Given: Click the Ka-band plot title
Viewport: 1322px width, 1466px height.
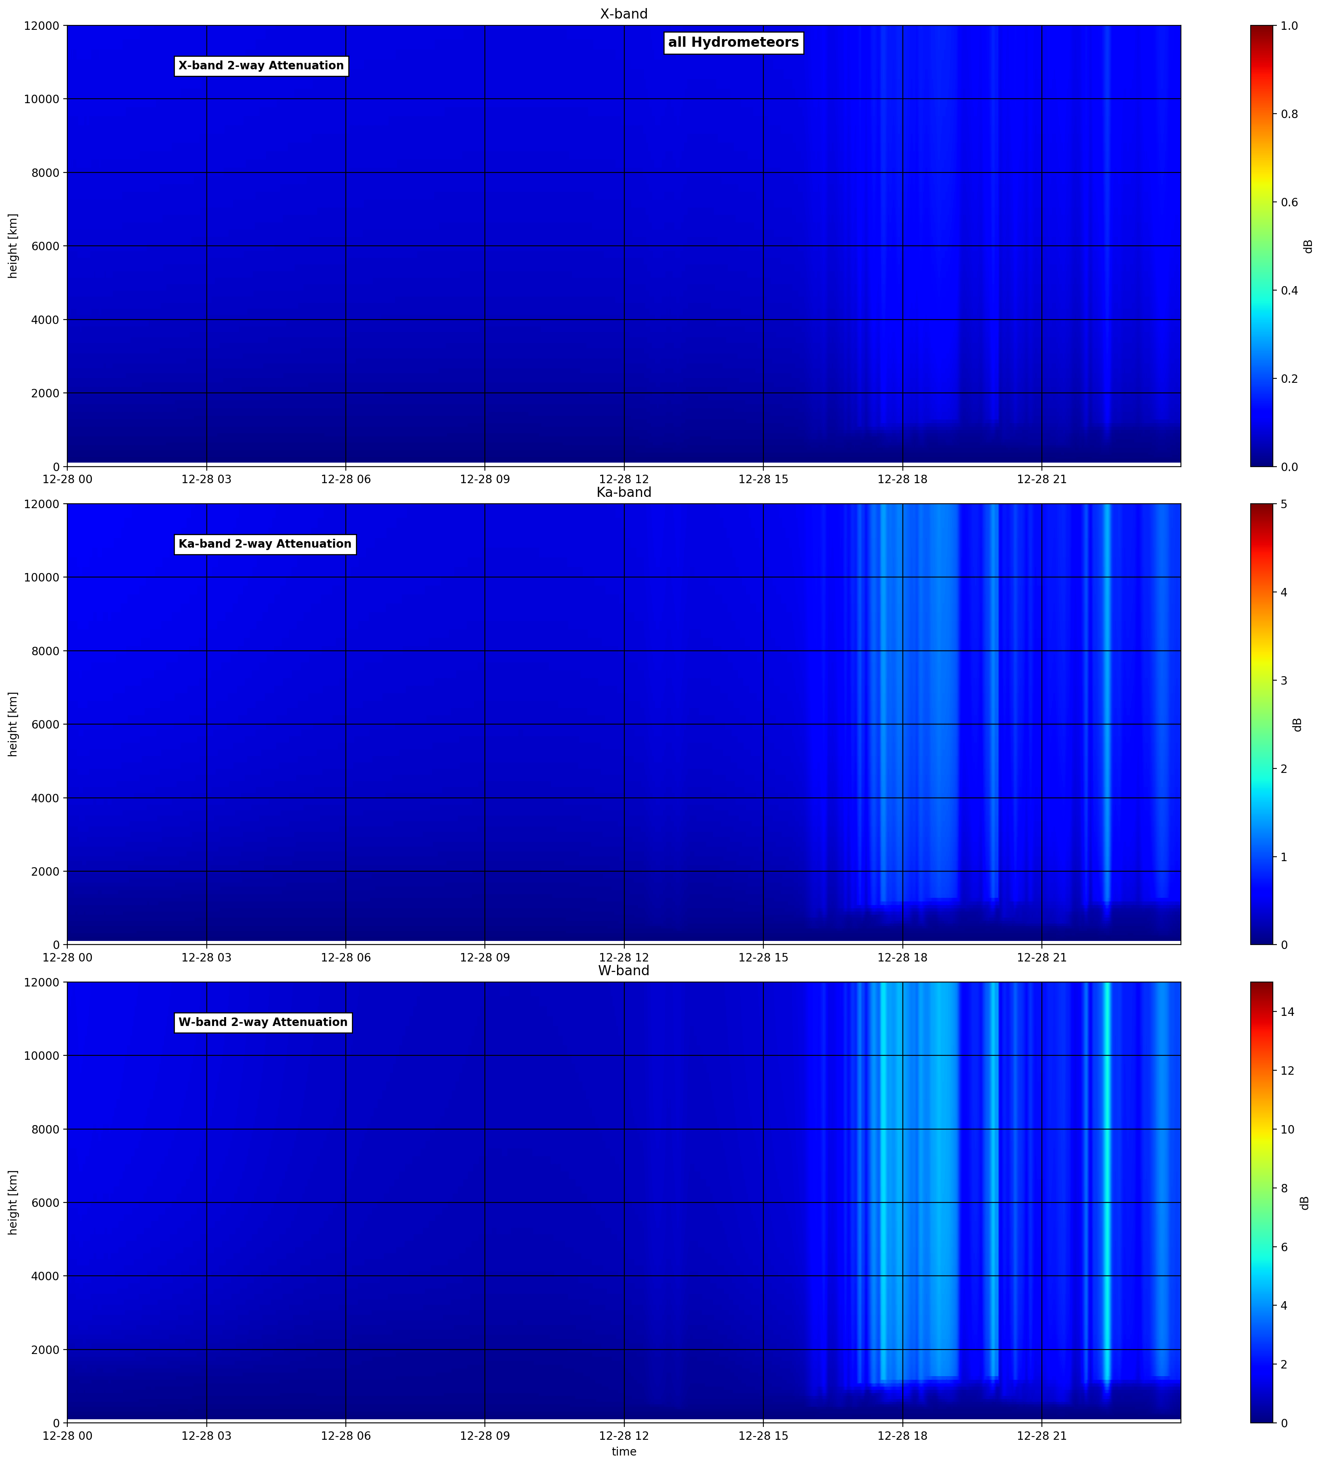Looking at the screenshot, I should 623,492.
